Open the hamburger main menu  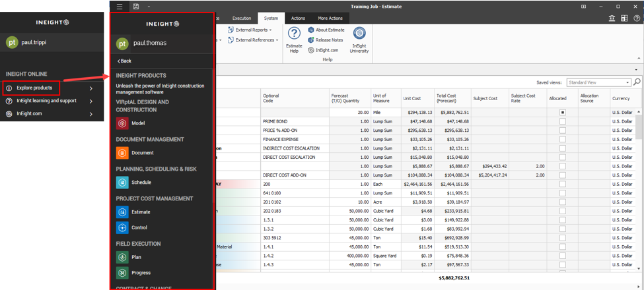120,7
